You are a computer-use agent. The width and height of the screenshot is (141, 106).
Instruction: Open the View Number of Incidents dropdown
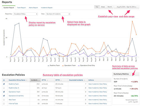tap(58, 14)
